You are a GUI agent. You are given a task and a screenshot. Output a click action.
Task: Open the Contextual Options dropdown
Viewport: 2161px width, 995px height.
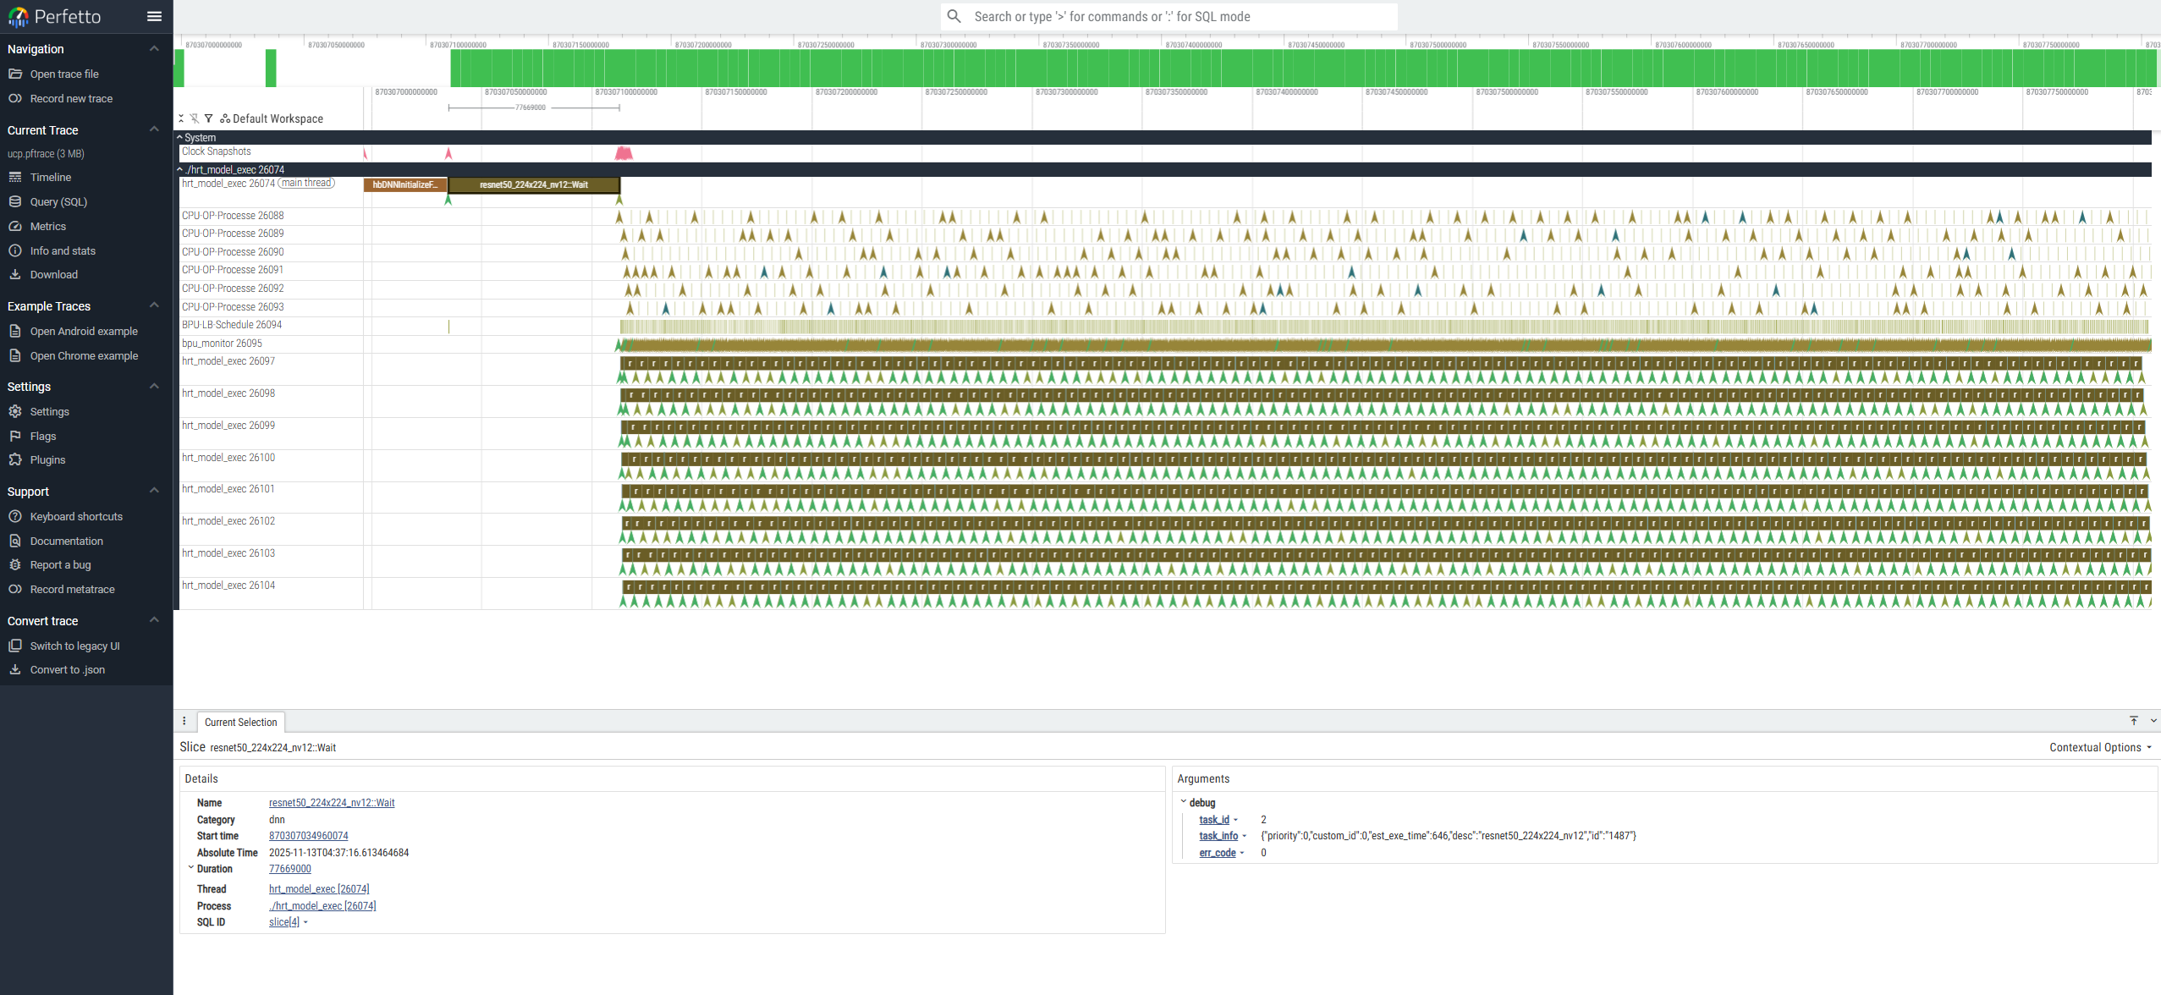pos(2100,747)
